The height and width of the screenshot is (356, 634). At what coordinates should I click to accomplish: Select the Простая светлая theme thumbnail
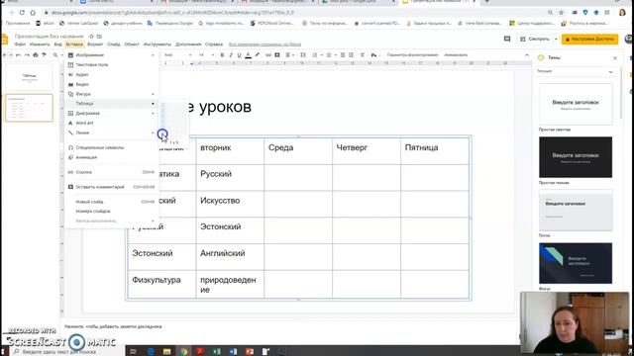576,104
